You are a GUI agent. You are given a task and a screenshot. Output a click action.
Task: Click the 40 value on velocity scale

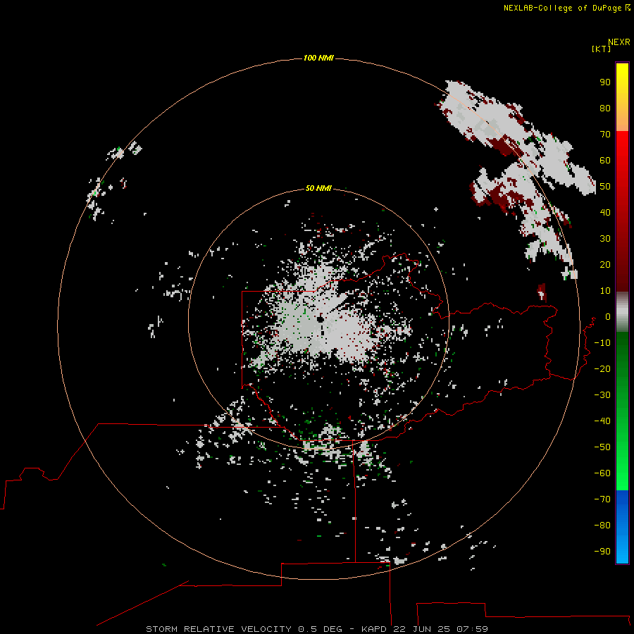point(605,213)
